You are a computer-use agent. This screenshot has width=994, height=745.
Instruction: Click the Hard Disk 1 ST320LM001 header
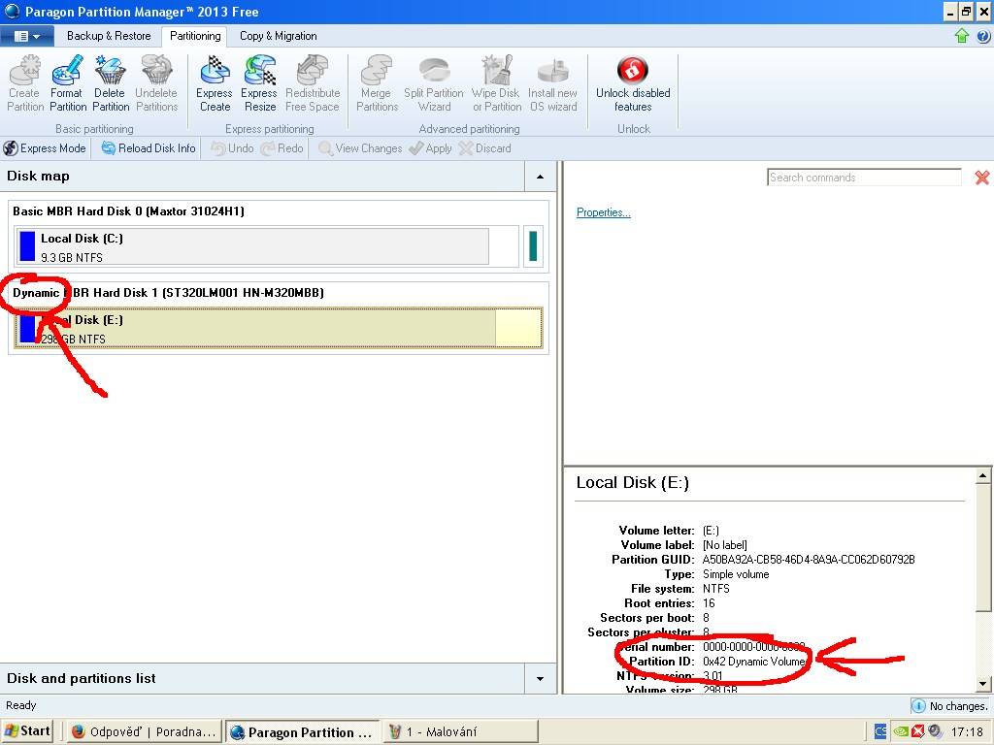[x=168, y=293]
